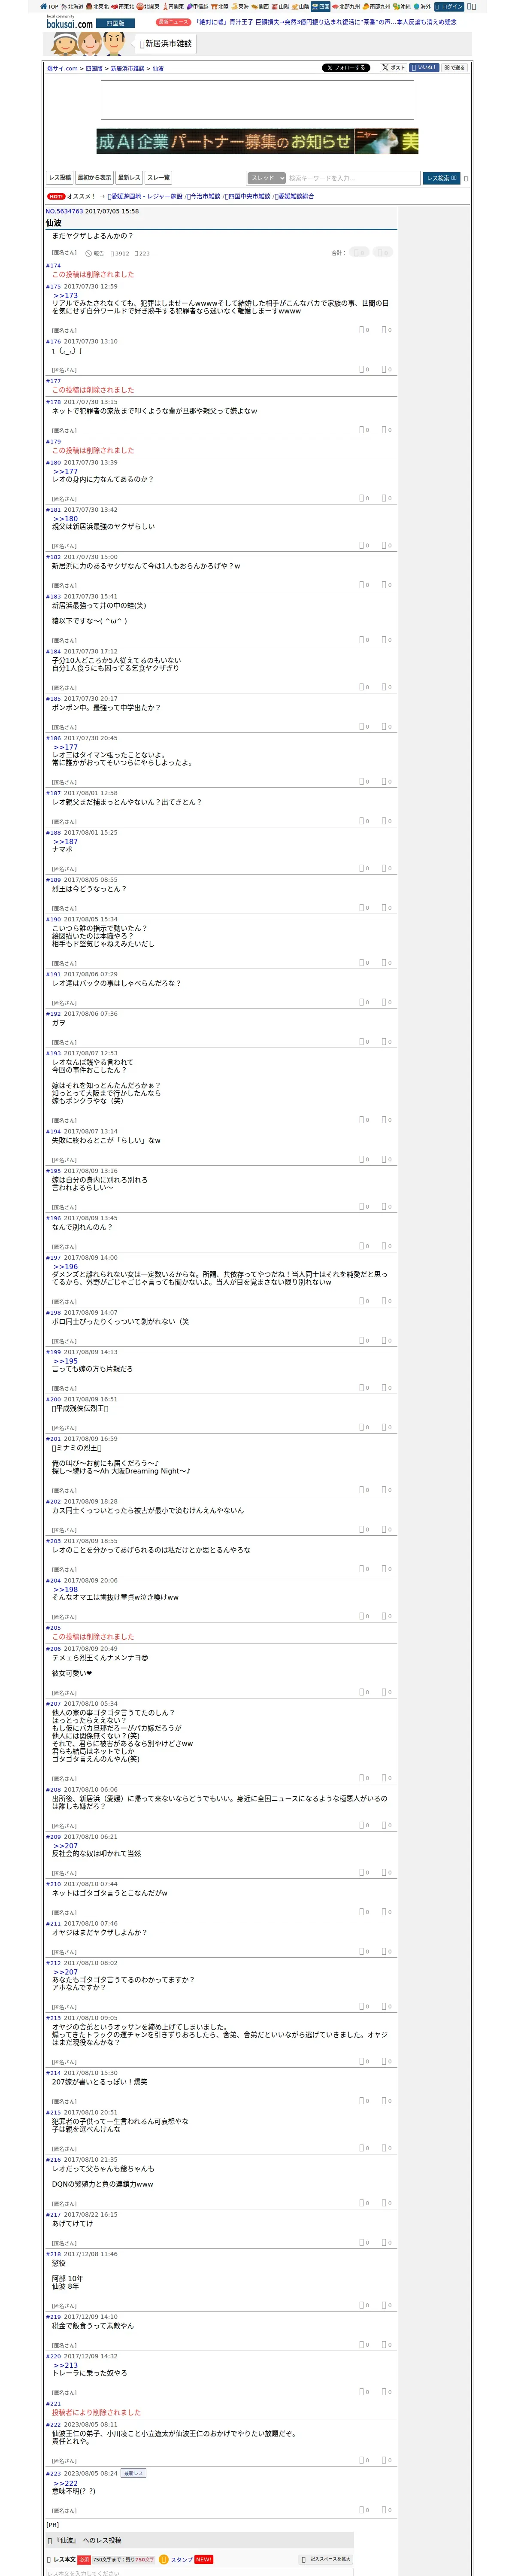Screen dimensions: 515x2576
Task: Go to the 沖縄 region
Action: (x=402, y=6)
